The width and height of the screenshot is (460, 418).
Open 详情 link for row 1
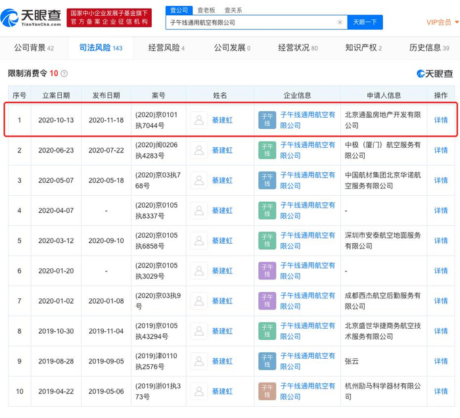pos(440,120)
